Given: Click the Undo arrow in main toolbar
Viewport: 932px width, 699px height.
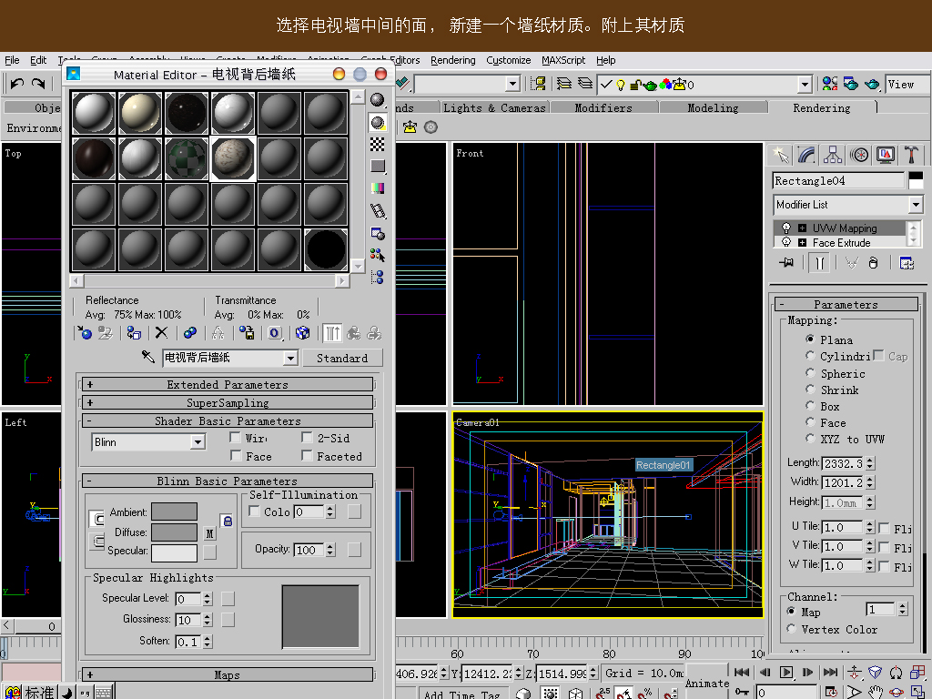Looking at the screenshot, I should 16,84.
